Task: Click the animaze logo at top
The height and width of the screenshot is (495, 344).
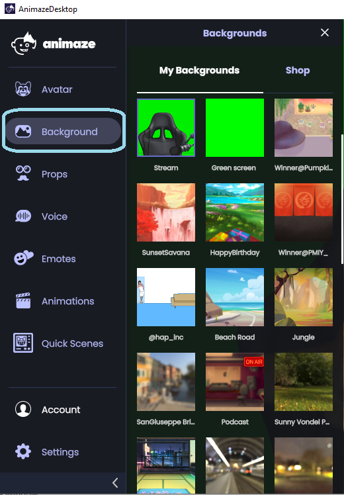Action: 54,44
